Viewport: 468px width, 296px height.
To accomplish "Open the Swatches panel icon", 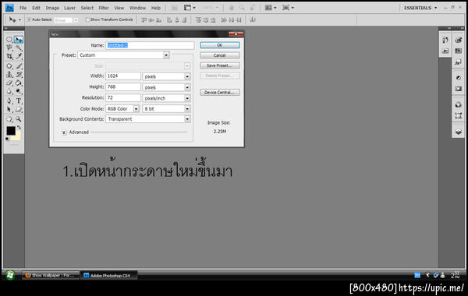I will click(x=459, y=51).
